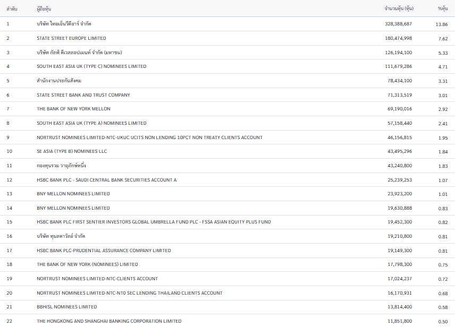This screenshot has height=327, width=455.
Task: Select HSBC FIRST SENTIER INVESTORS GLOBAL UMBRELLA entry
Action: click(x=154, y=222)
